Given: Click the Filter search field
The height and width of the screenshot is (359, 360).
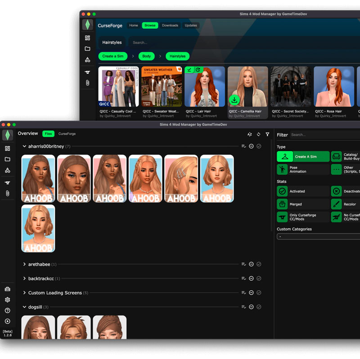Looking at the screenshot, I should tap(325, 135).
